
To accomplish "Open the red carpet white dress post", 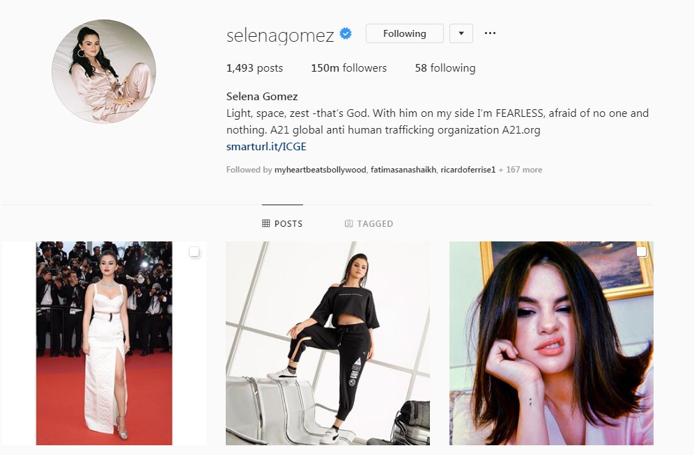I will (x=104, y=343).
